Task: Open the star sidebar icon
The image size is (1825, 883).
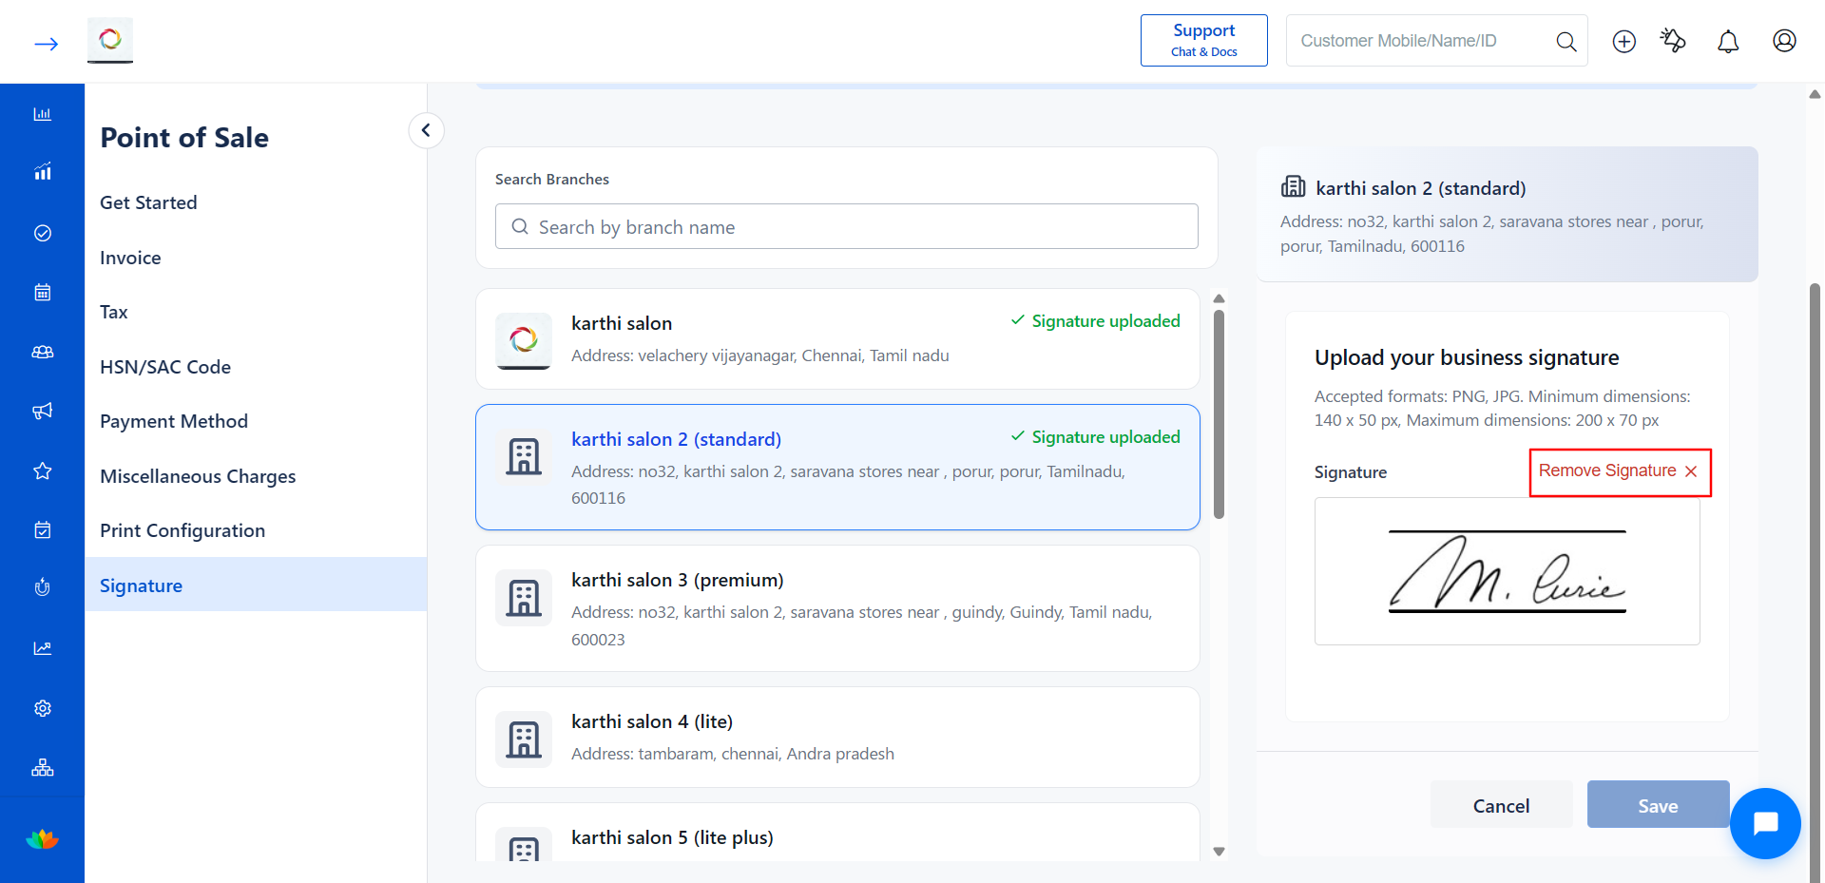Action: click(x=43, y=470)
